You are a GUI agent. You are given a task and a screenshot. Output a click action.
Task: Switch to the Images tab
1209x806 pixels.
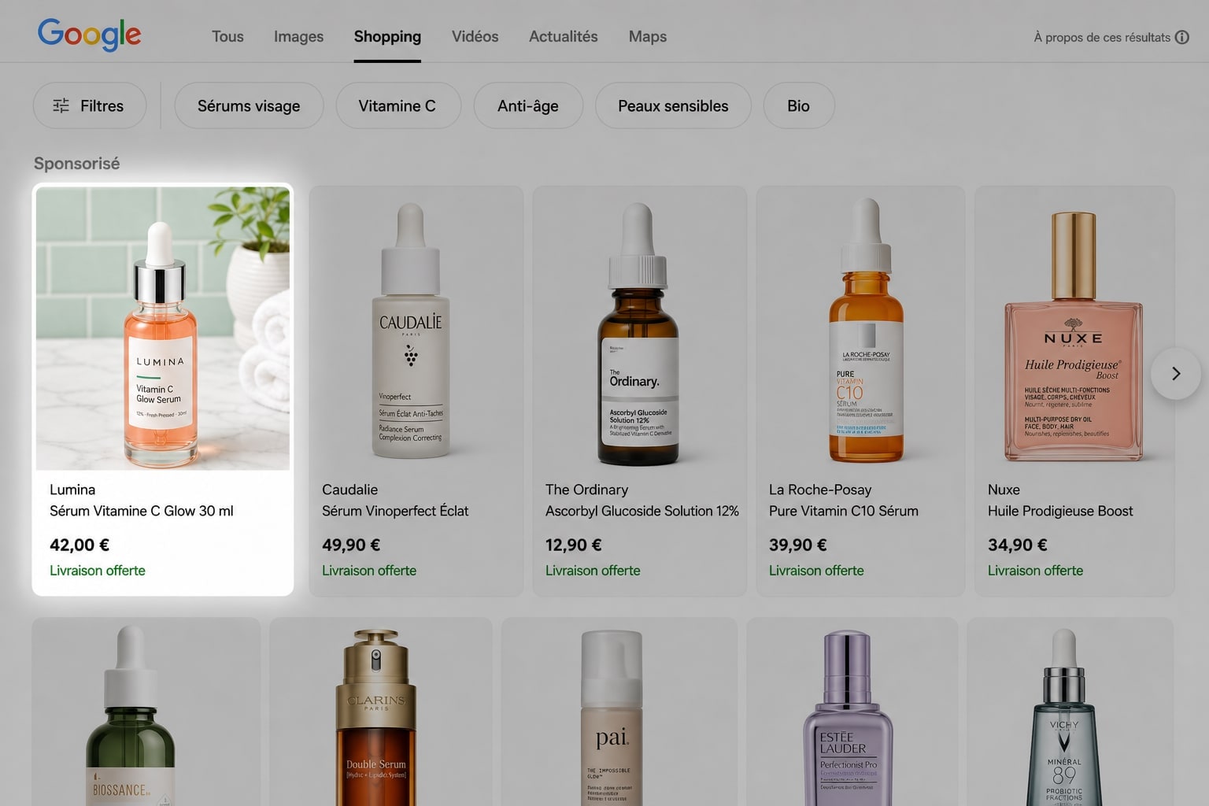(x=298, y=36)
